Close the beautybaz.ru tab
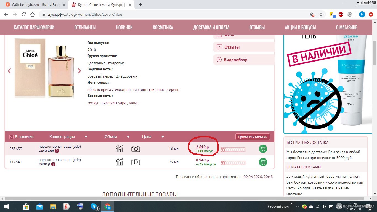 point(64,5)
